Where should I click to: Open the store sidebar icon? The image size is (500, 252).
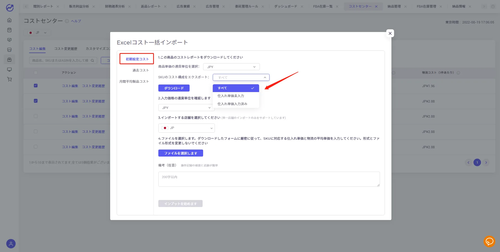pyautogui.click(x=9, y=50)
